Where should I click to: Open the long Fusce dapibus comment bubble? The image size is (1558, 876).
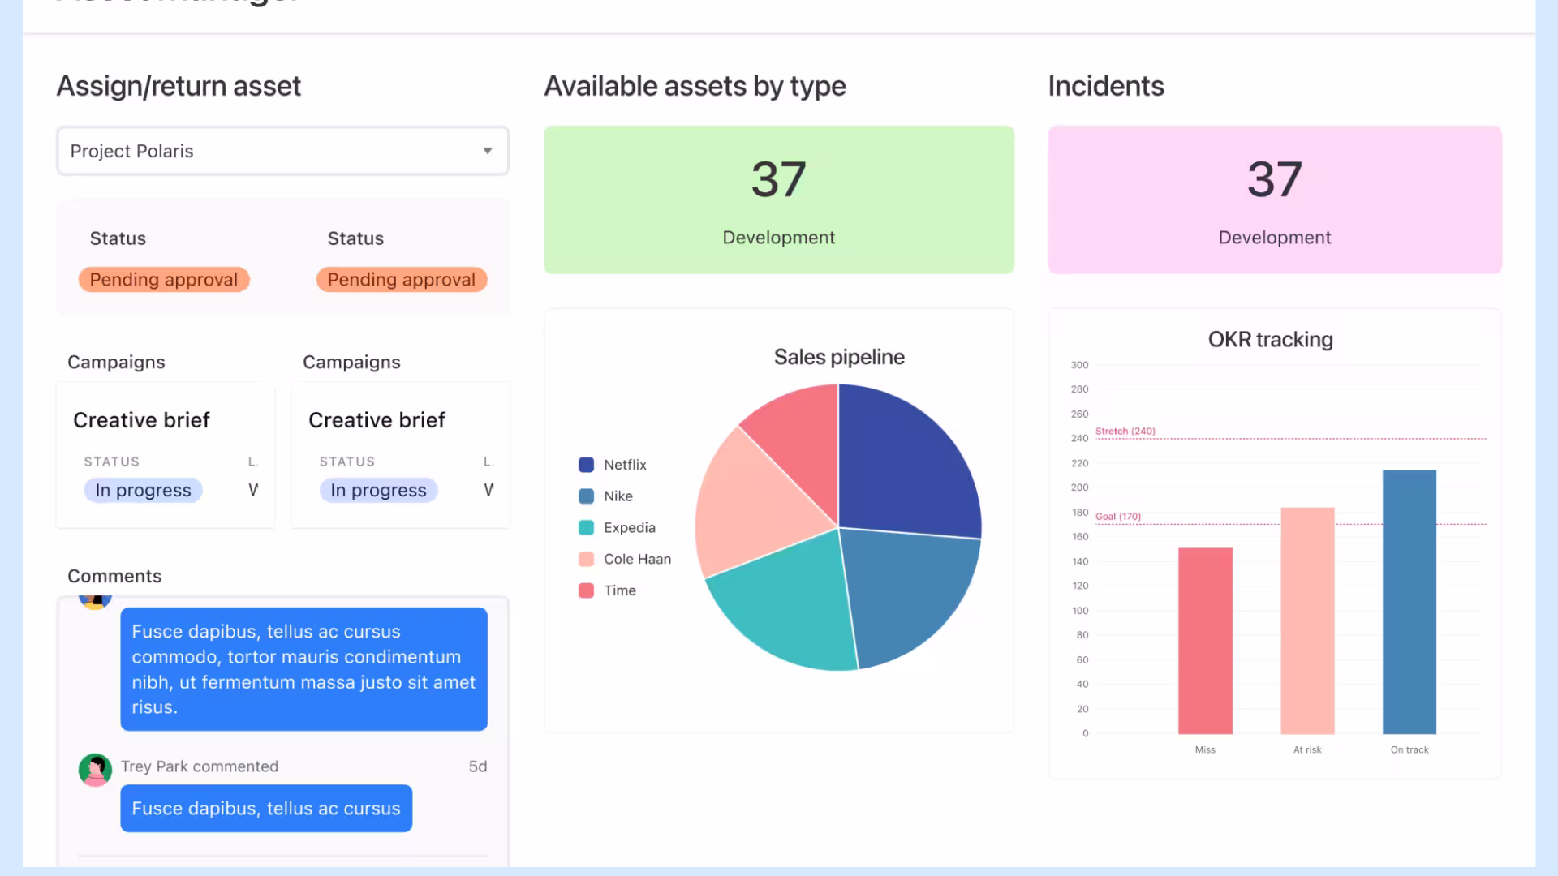click(303, 669)
